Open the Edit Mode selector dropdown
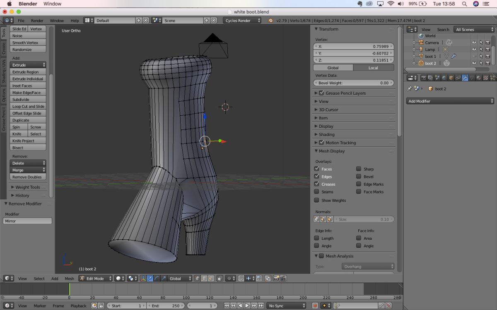Image resolution: width=497 pixels, height=310 pixels. [96, 279]
